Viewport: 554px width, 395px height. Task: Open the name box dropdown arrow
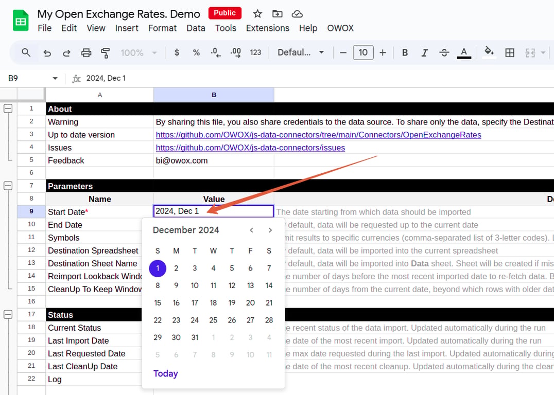click(x=55, y=78)
